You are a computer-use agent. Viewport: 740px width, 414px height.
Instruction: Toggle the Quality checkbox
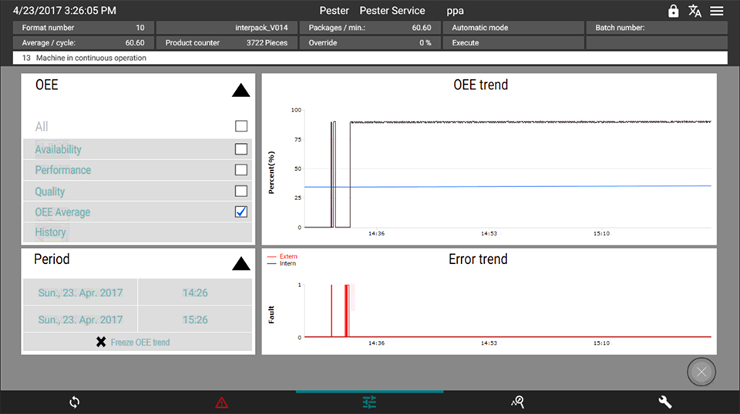coord(241,191)
